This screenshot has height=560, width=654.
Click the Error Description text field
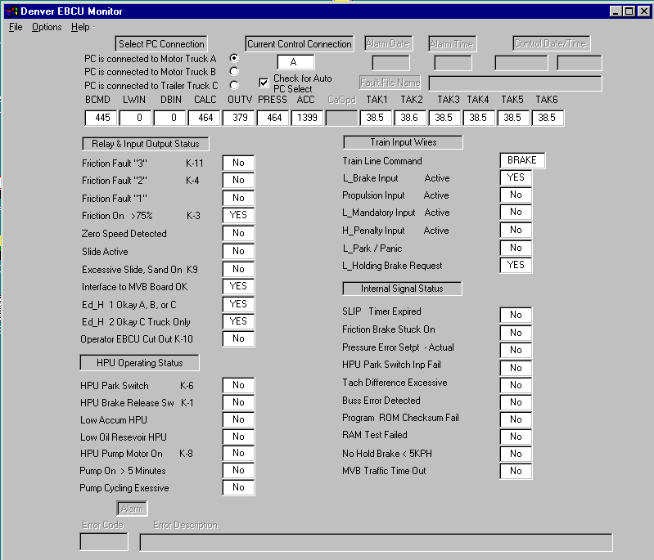(x=376, y=542)
